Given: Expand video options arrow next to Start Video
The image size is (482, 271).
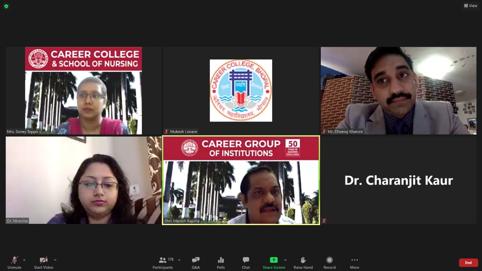Looking at the screenshot, I should tap(55, 260).
